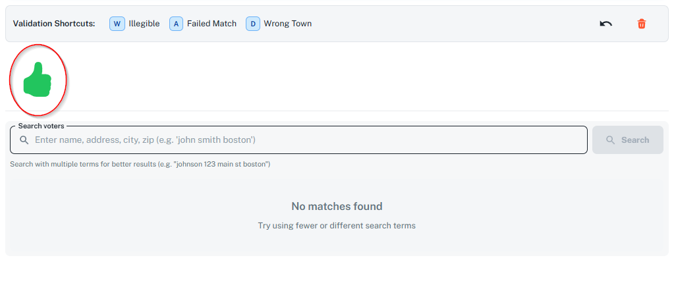
Task: Click the "Validation Shortcuts:" label
Action: tap(54, 24)
